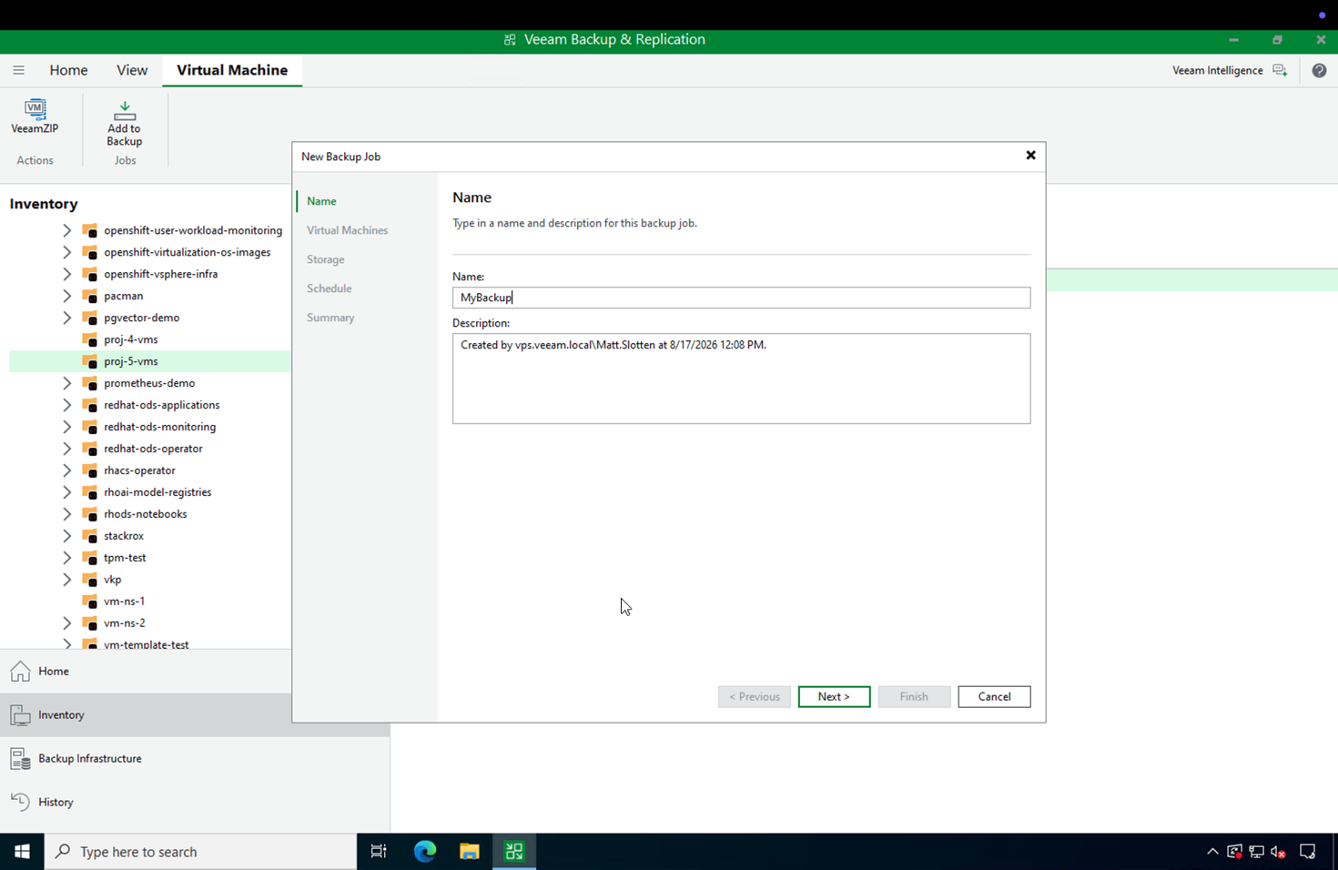Expand the redhat-ods-applications node
The width and height of the screenshot is (1338, 870).
[x=66, y=405]
